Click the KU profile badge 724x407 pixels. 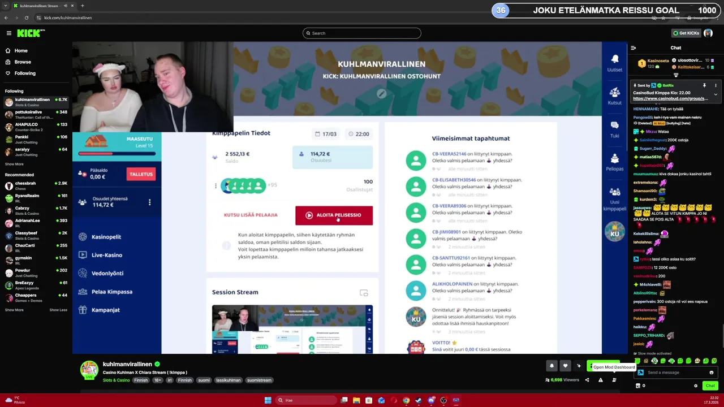[x=614, y=232]
